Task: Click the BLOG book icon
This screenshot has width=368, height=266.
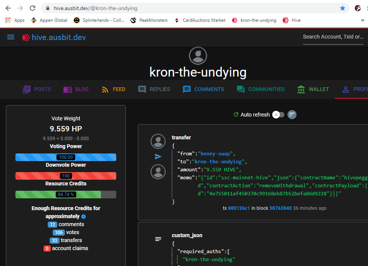Action: (68, 90)
